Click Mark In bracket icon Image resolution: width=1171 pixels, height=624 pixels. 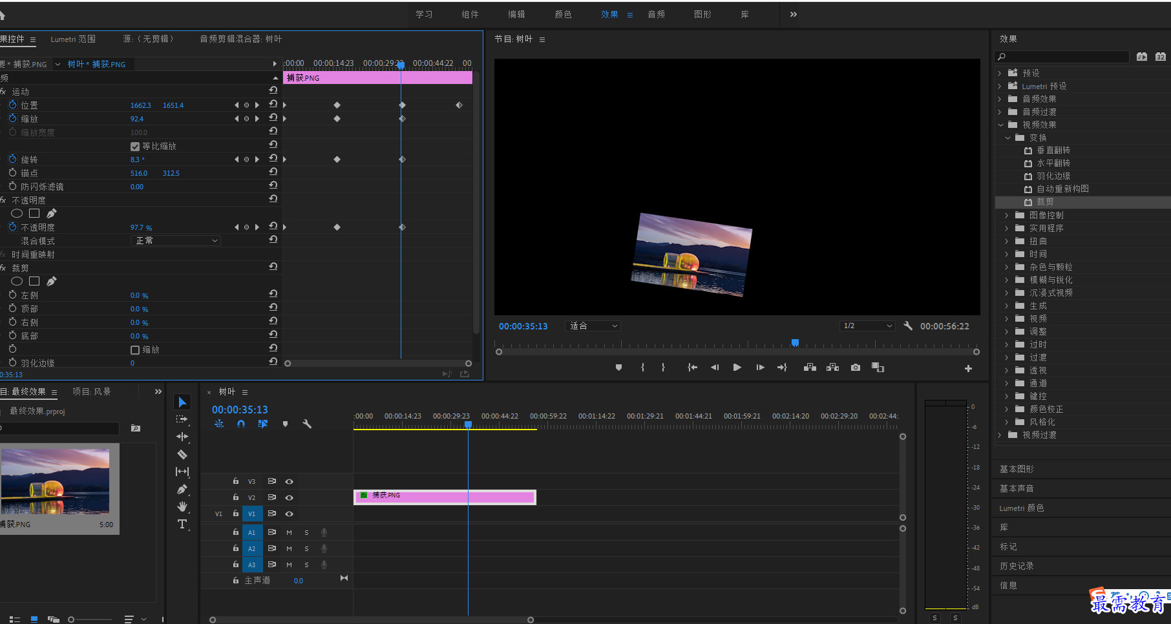coord(642,368)
